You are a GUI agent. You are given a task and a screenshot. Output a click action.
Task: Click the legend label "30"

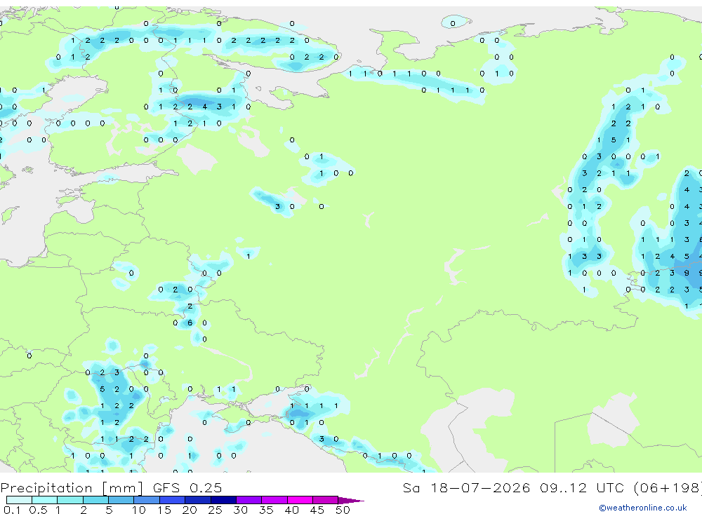(241, 510)
